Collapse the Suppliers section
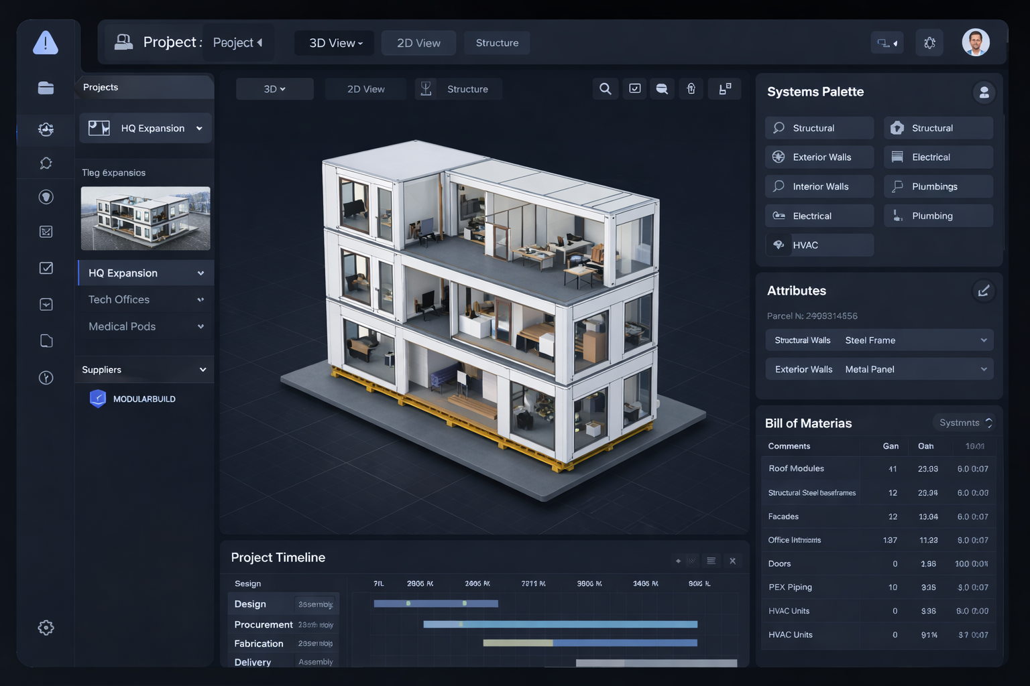This screenshot has height=686, width=1030. coord(203,369)
